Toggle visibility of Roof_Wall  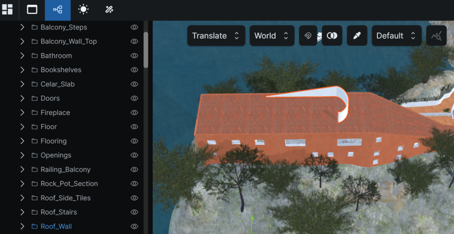(x=134, y=226)
